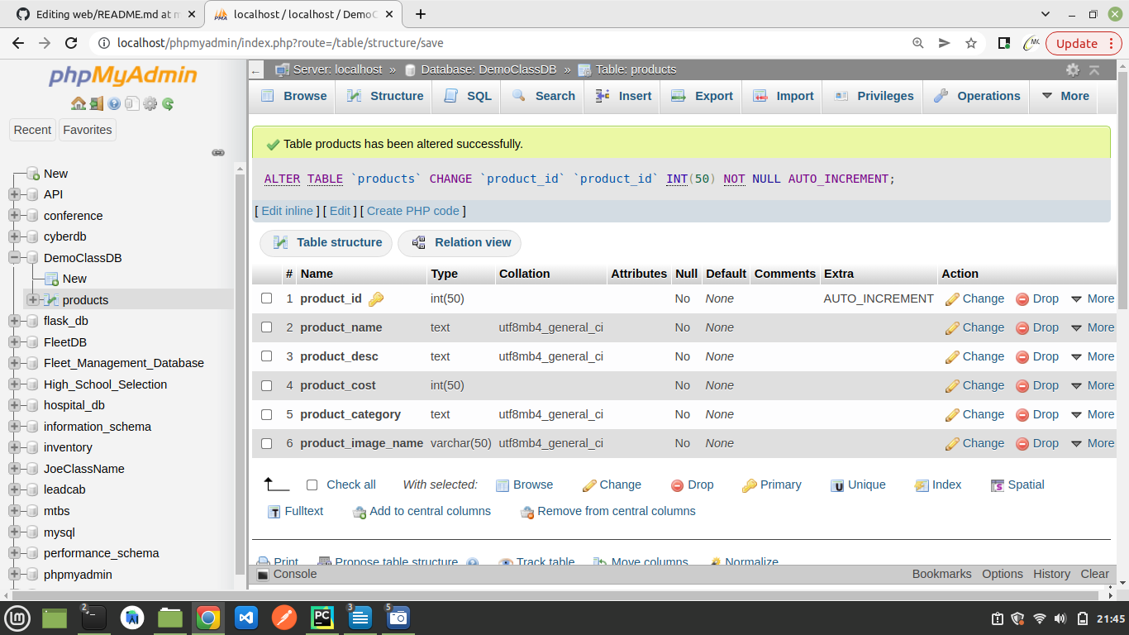Open the Postman taskbar icon
Image resolution: width=1129 pixels, height=635 pixels.
tap(284, 618)
